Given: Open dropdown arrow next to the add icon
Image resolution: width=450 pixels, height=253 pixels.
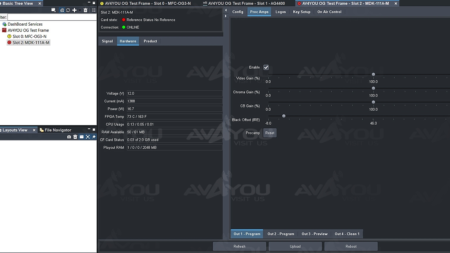Looking at the screenshot, I should 80,10.
